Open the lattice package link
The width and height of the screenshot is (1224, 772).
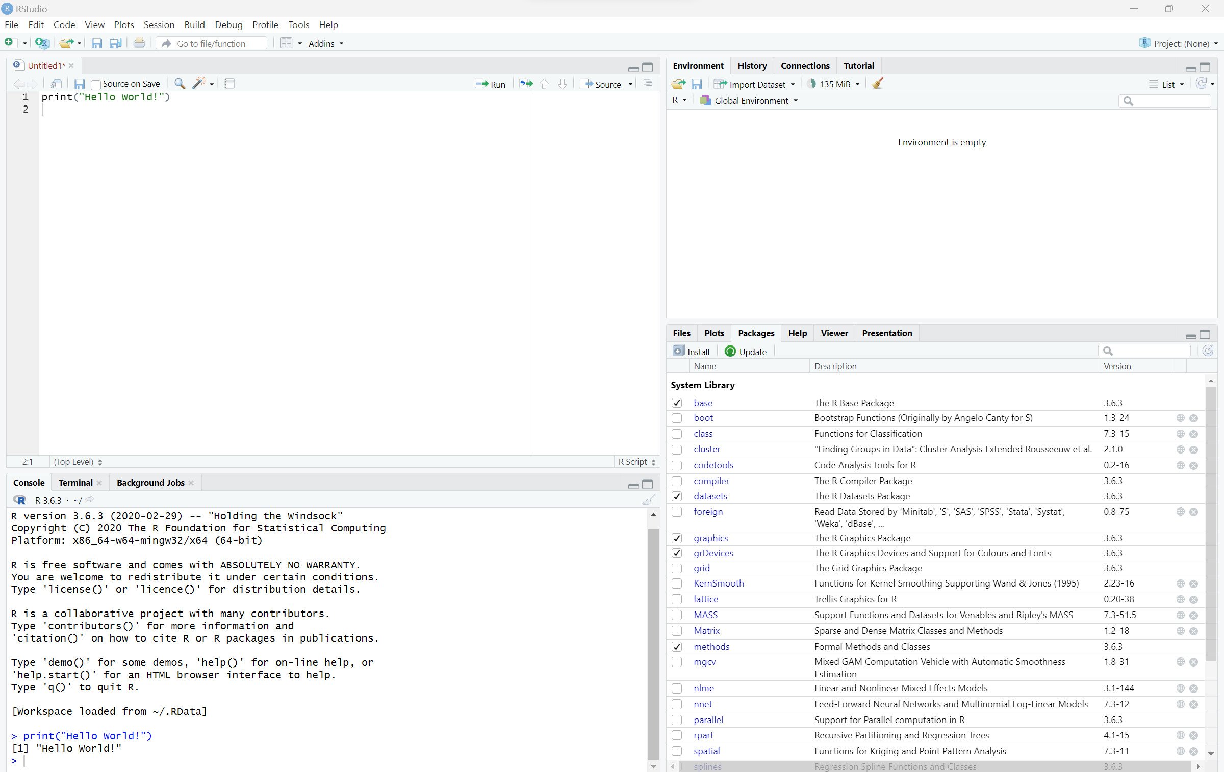[x=705, y=599]
